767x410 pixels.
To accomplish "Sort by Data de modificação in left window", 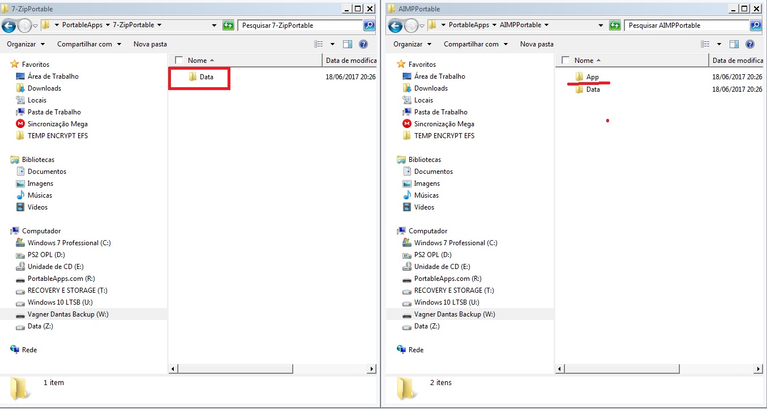I will (x=350, y=60).
